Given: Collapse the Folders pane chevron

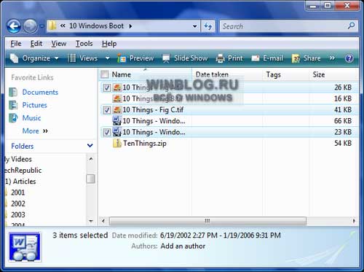Looking at the screenshot, I should 90,146.
